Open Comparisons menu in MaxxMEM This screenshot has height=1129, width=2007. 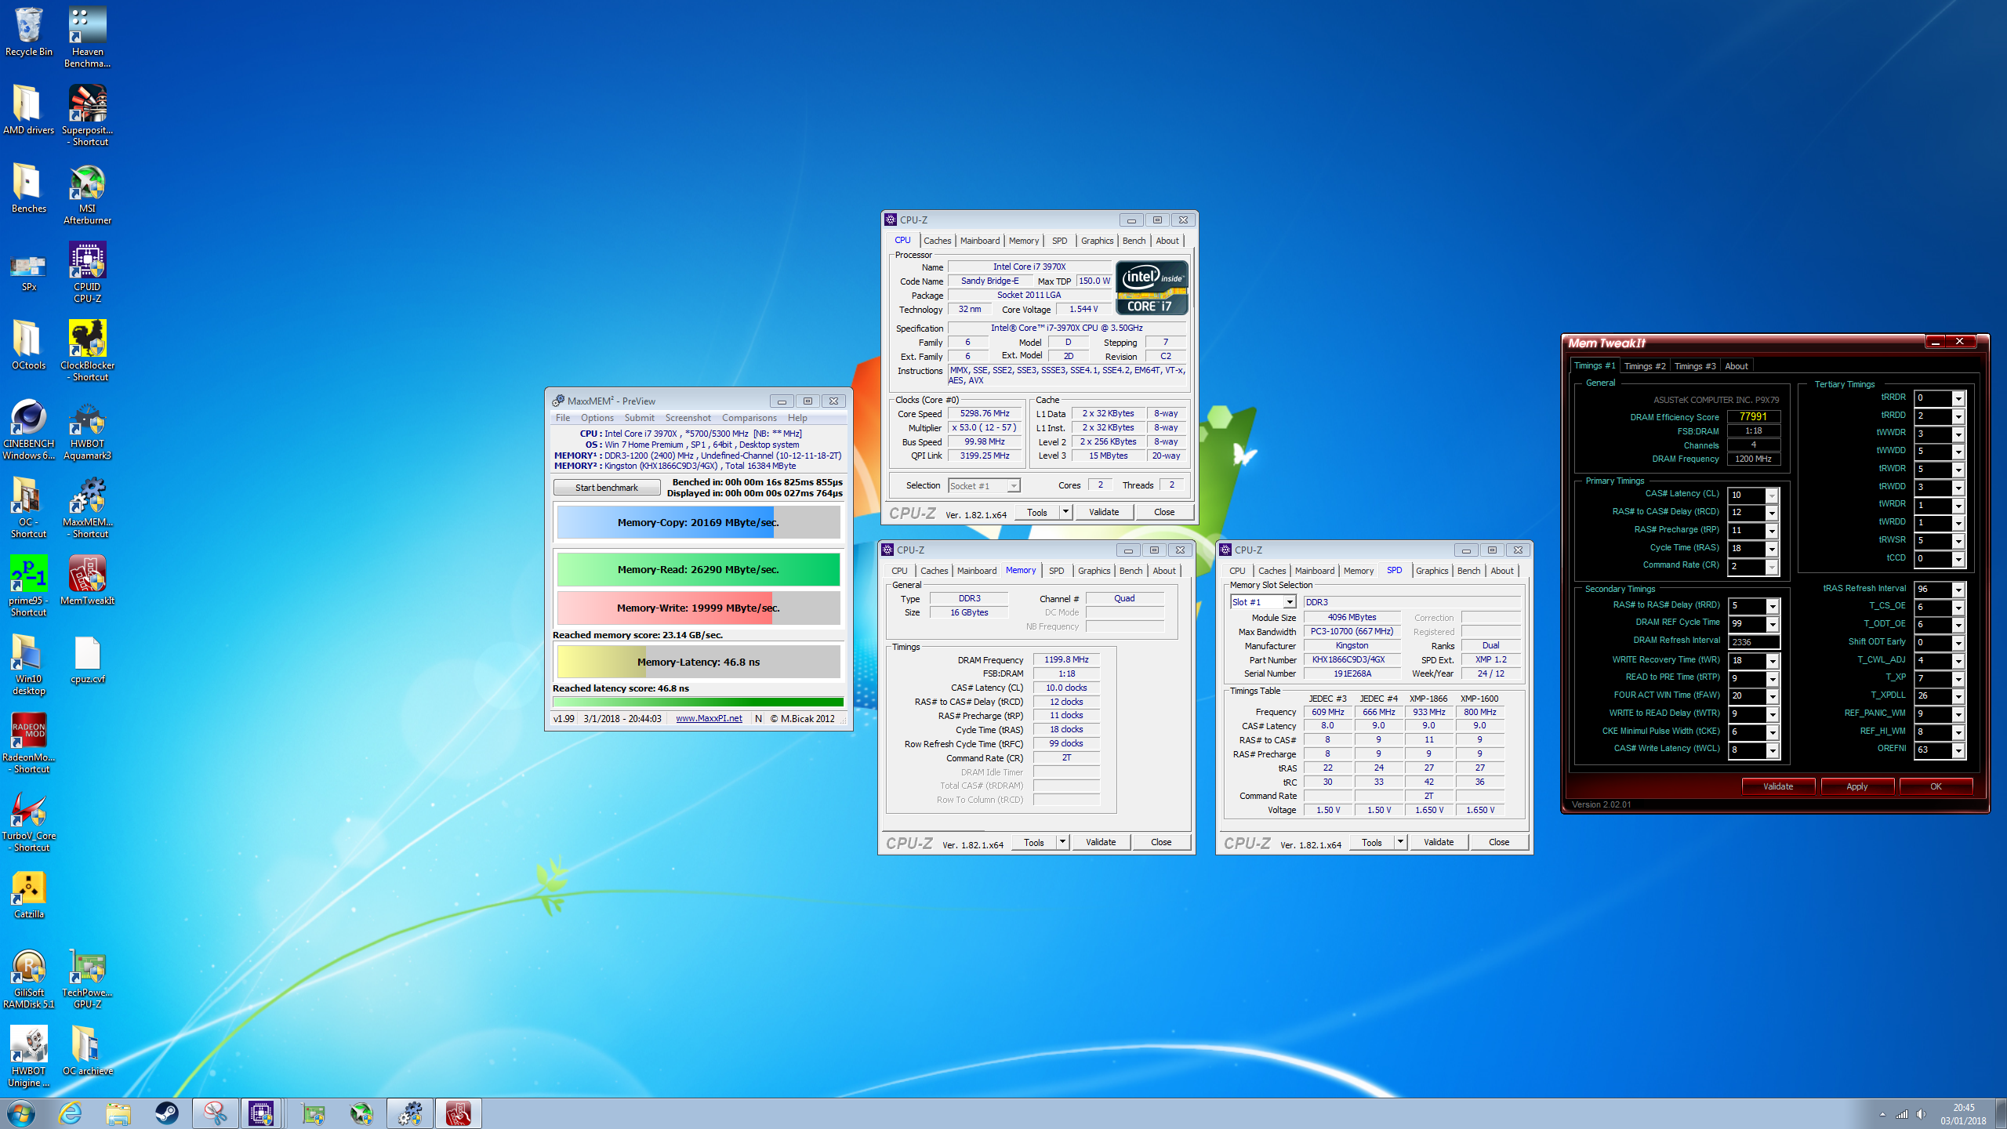[x=749, y=418]
